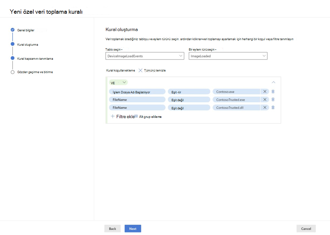Click the Cancel button
This screenshot has height=235, width=330.
[x=306, y=228]
